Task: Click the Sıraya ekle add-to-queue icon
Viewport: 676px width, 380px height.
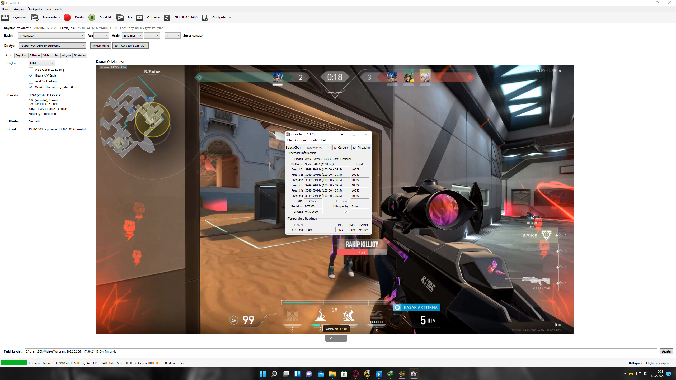Action: pyautogui.click(x=35, y=17)
